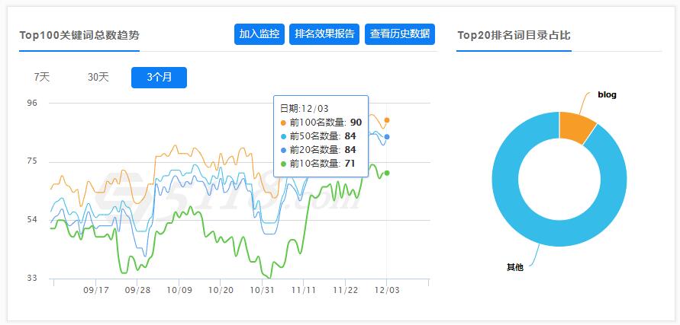Switch to the 7天 time range
Screen dimensions: 680x325
pyautogui.click(x=42, y=77)
